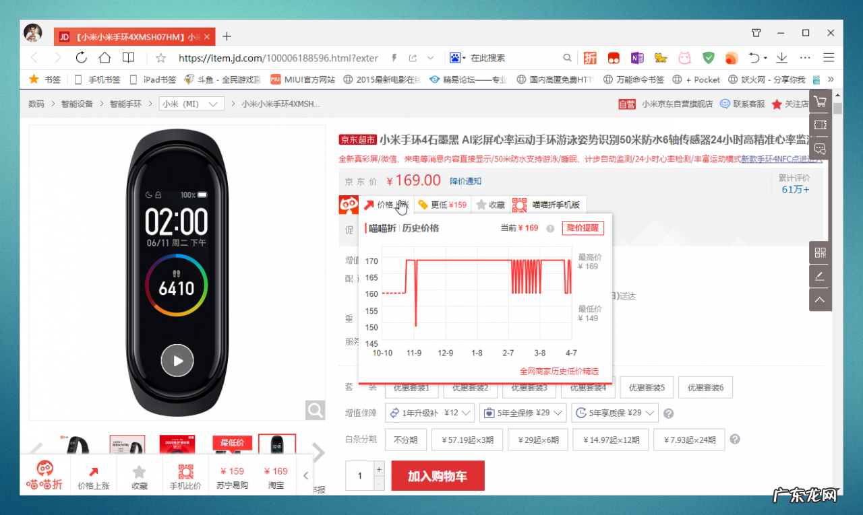Click the back-to-top arrow icon in sidebar
The width and height of the screenshot is (863, 515).
[820, 300]
